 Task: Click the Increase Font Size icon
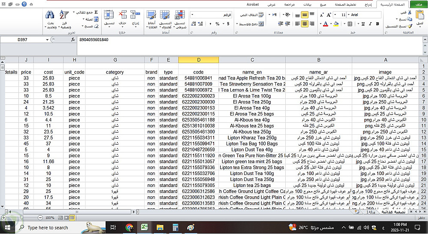point(329,15)
